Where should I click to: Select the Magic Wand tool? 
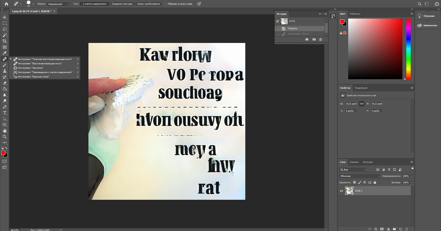tap(5, 35)
